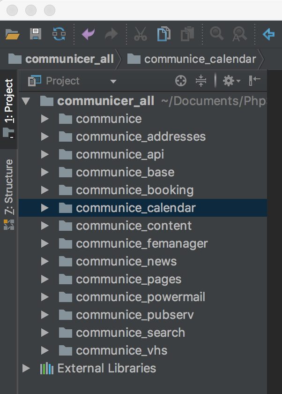
Task: Select the communice_powermail folder
Action: [x=141, y=297]
